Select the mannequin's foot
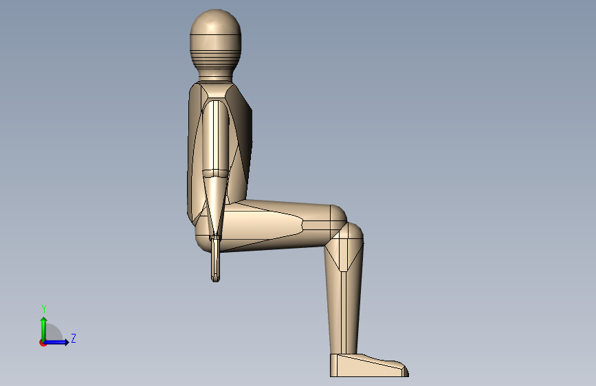This screenshot has height=386, width=596. pos(368,366)
